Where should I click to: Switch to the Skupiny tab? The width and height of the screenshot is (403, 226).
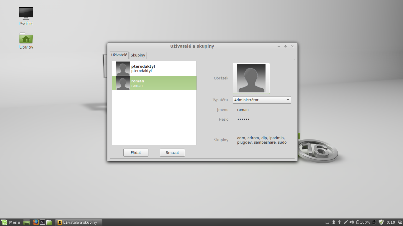point(138,55)
